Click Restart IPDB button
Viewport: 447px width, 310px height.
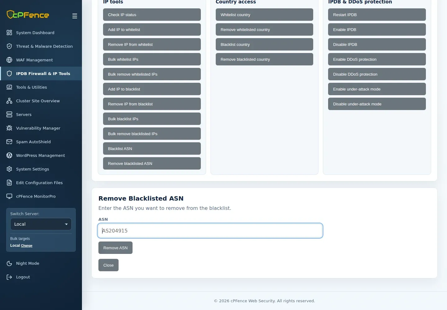coord(377,15)
